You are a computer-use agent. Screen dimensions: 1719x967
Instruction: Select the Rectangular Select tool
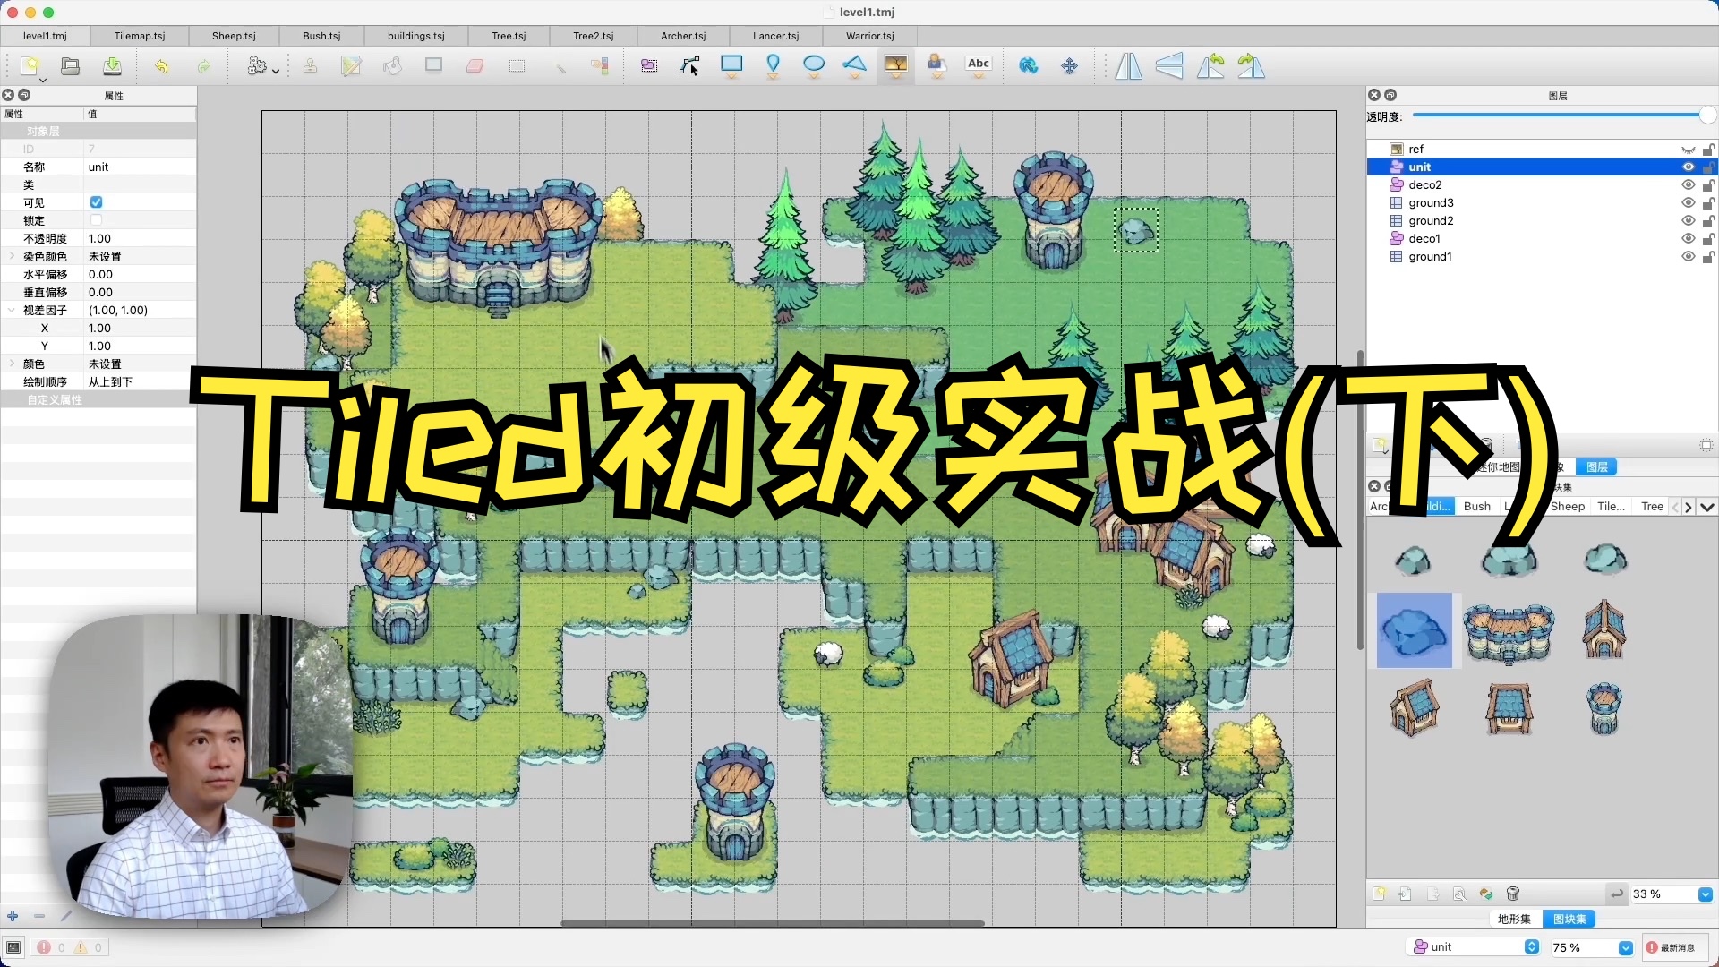point(517,65)
